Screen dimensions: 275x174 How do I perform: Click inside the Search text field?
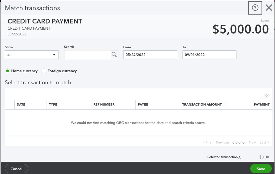point(87,55)
